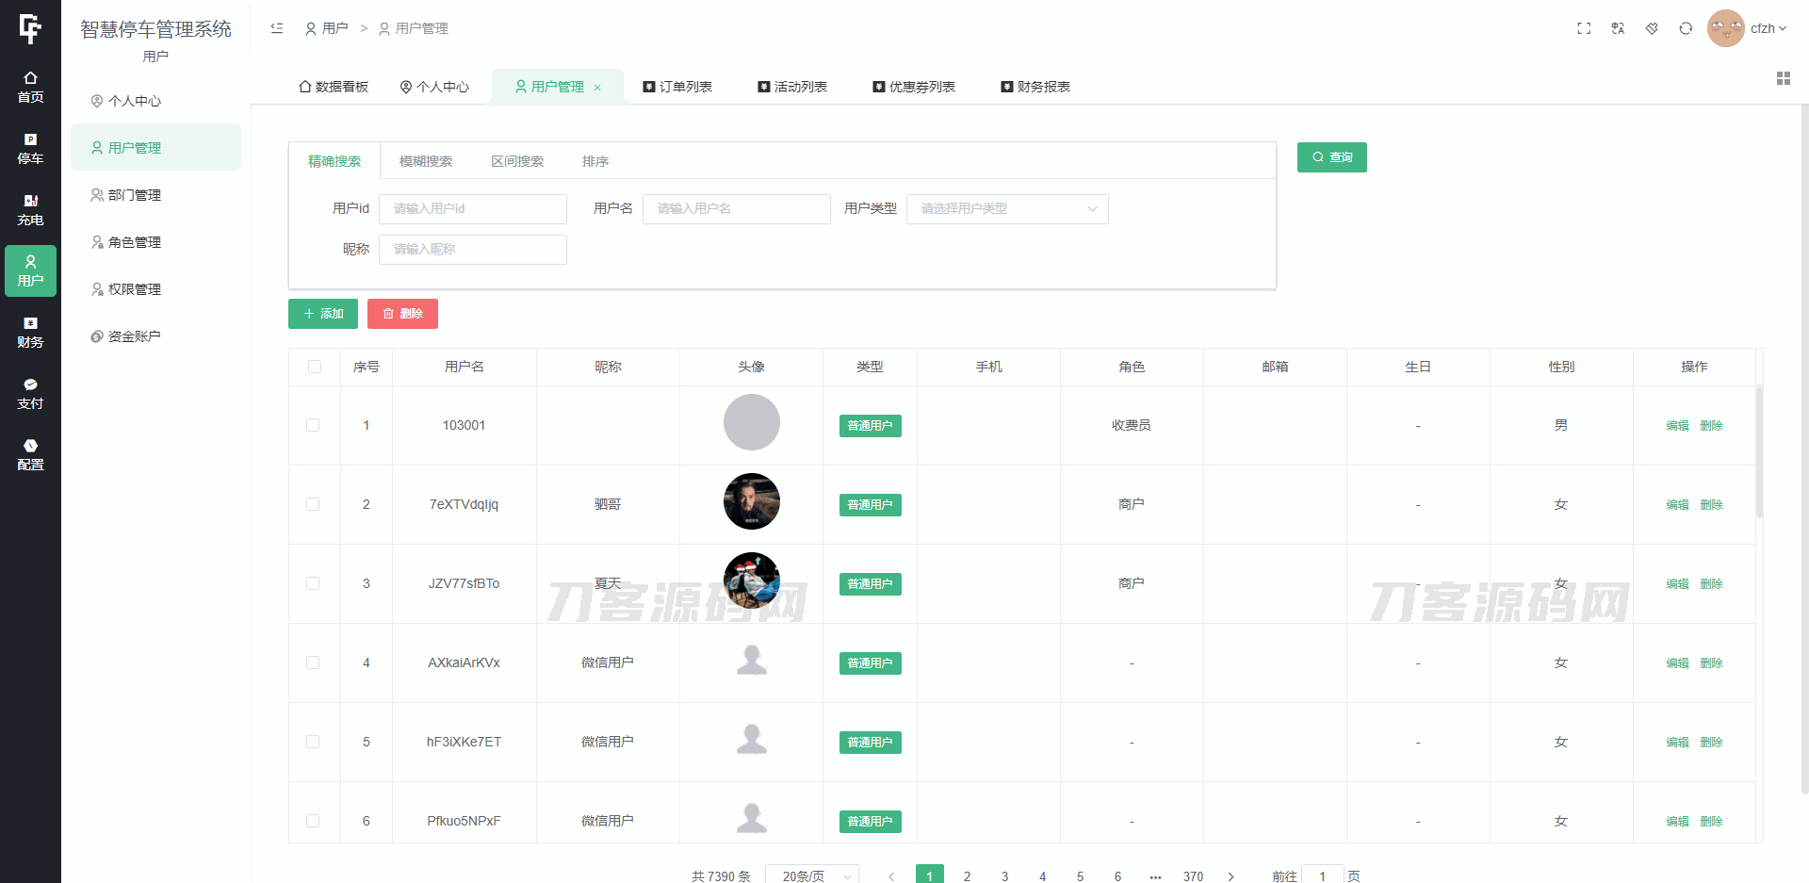Open the 充电 charging sidebar icon
This screenshot has width=1809, height=883.
click(30, 210)
